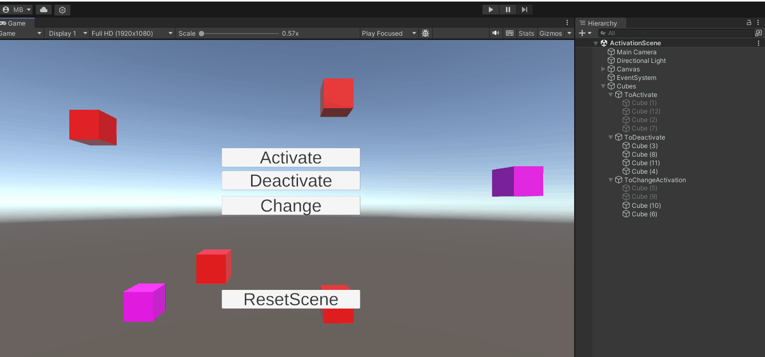This screenshot has height=357, width=765.
Task: Select inactive Cube (5)
Action: [644, 188]
